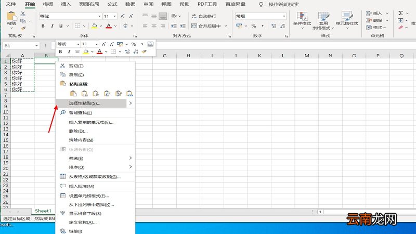Screen dimensions: 416x234
Task: Click the paste link option icon in context menu
Action: point(129,94)
